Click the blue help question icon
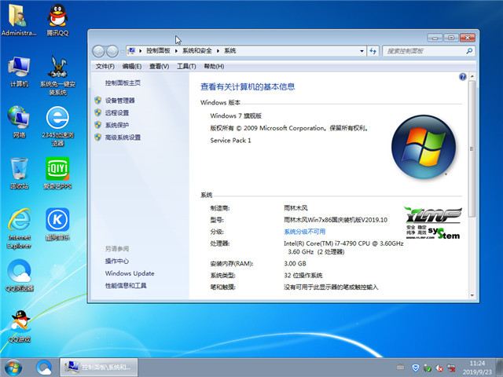The width and height of the screenshot is (503, 377). (x=463, y=77)
